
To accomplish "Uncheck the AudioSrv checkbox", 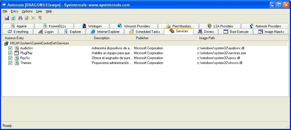I will [x=10, y=48].
